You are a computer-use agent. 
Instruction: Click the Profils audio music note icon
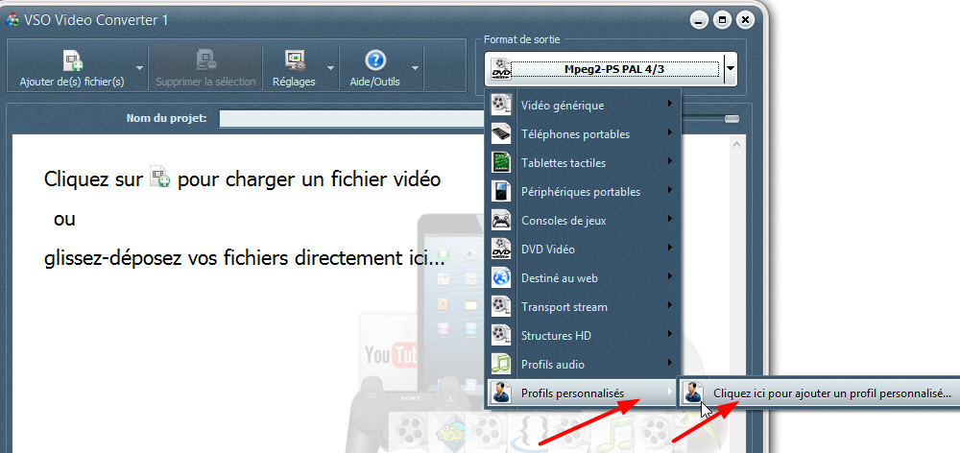pyautogui.click(x=501, y=365)
